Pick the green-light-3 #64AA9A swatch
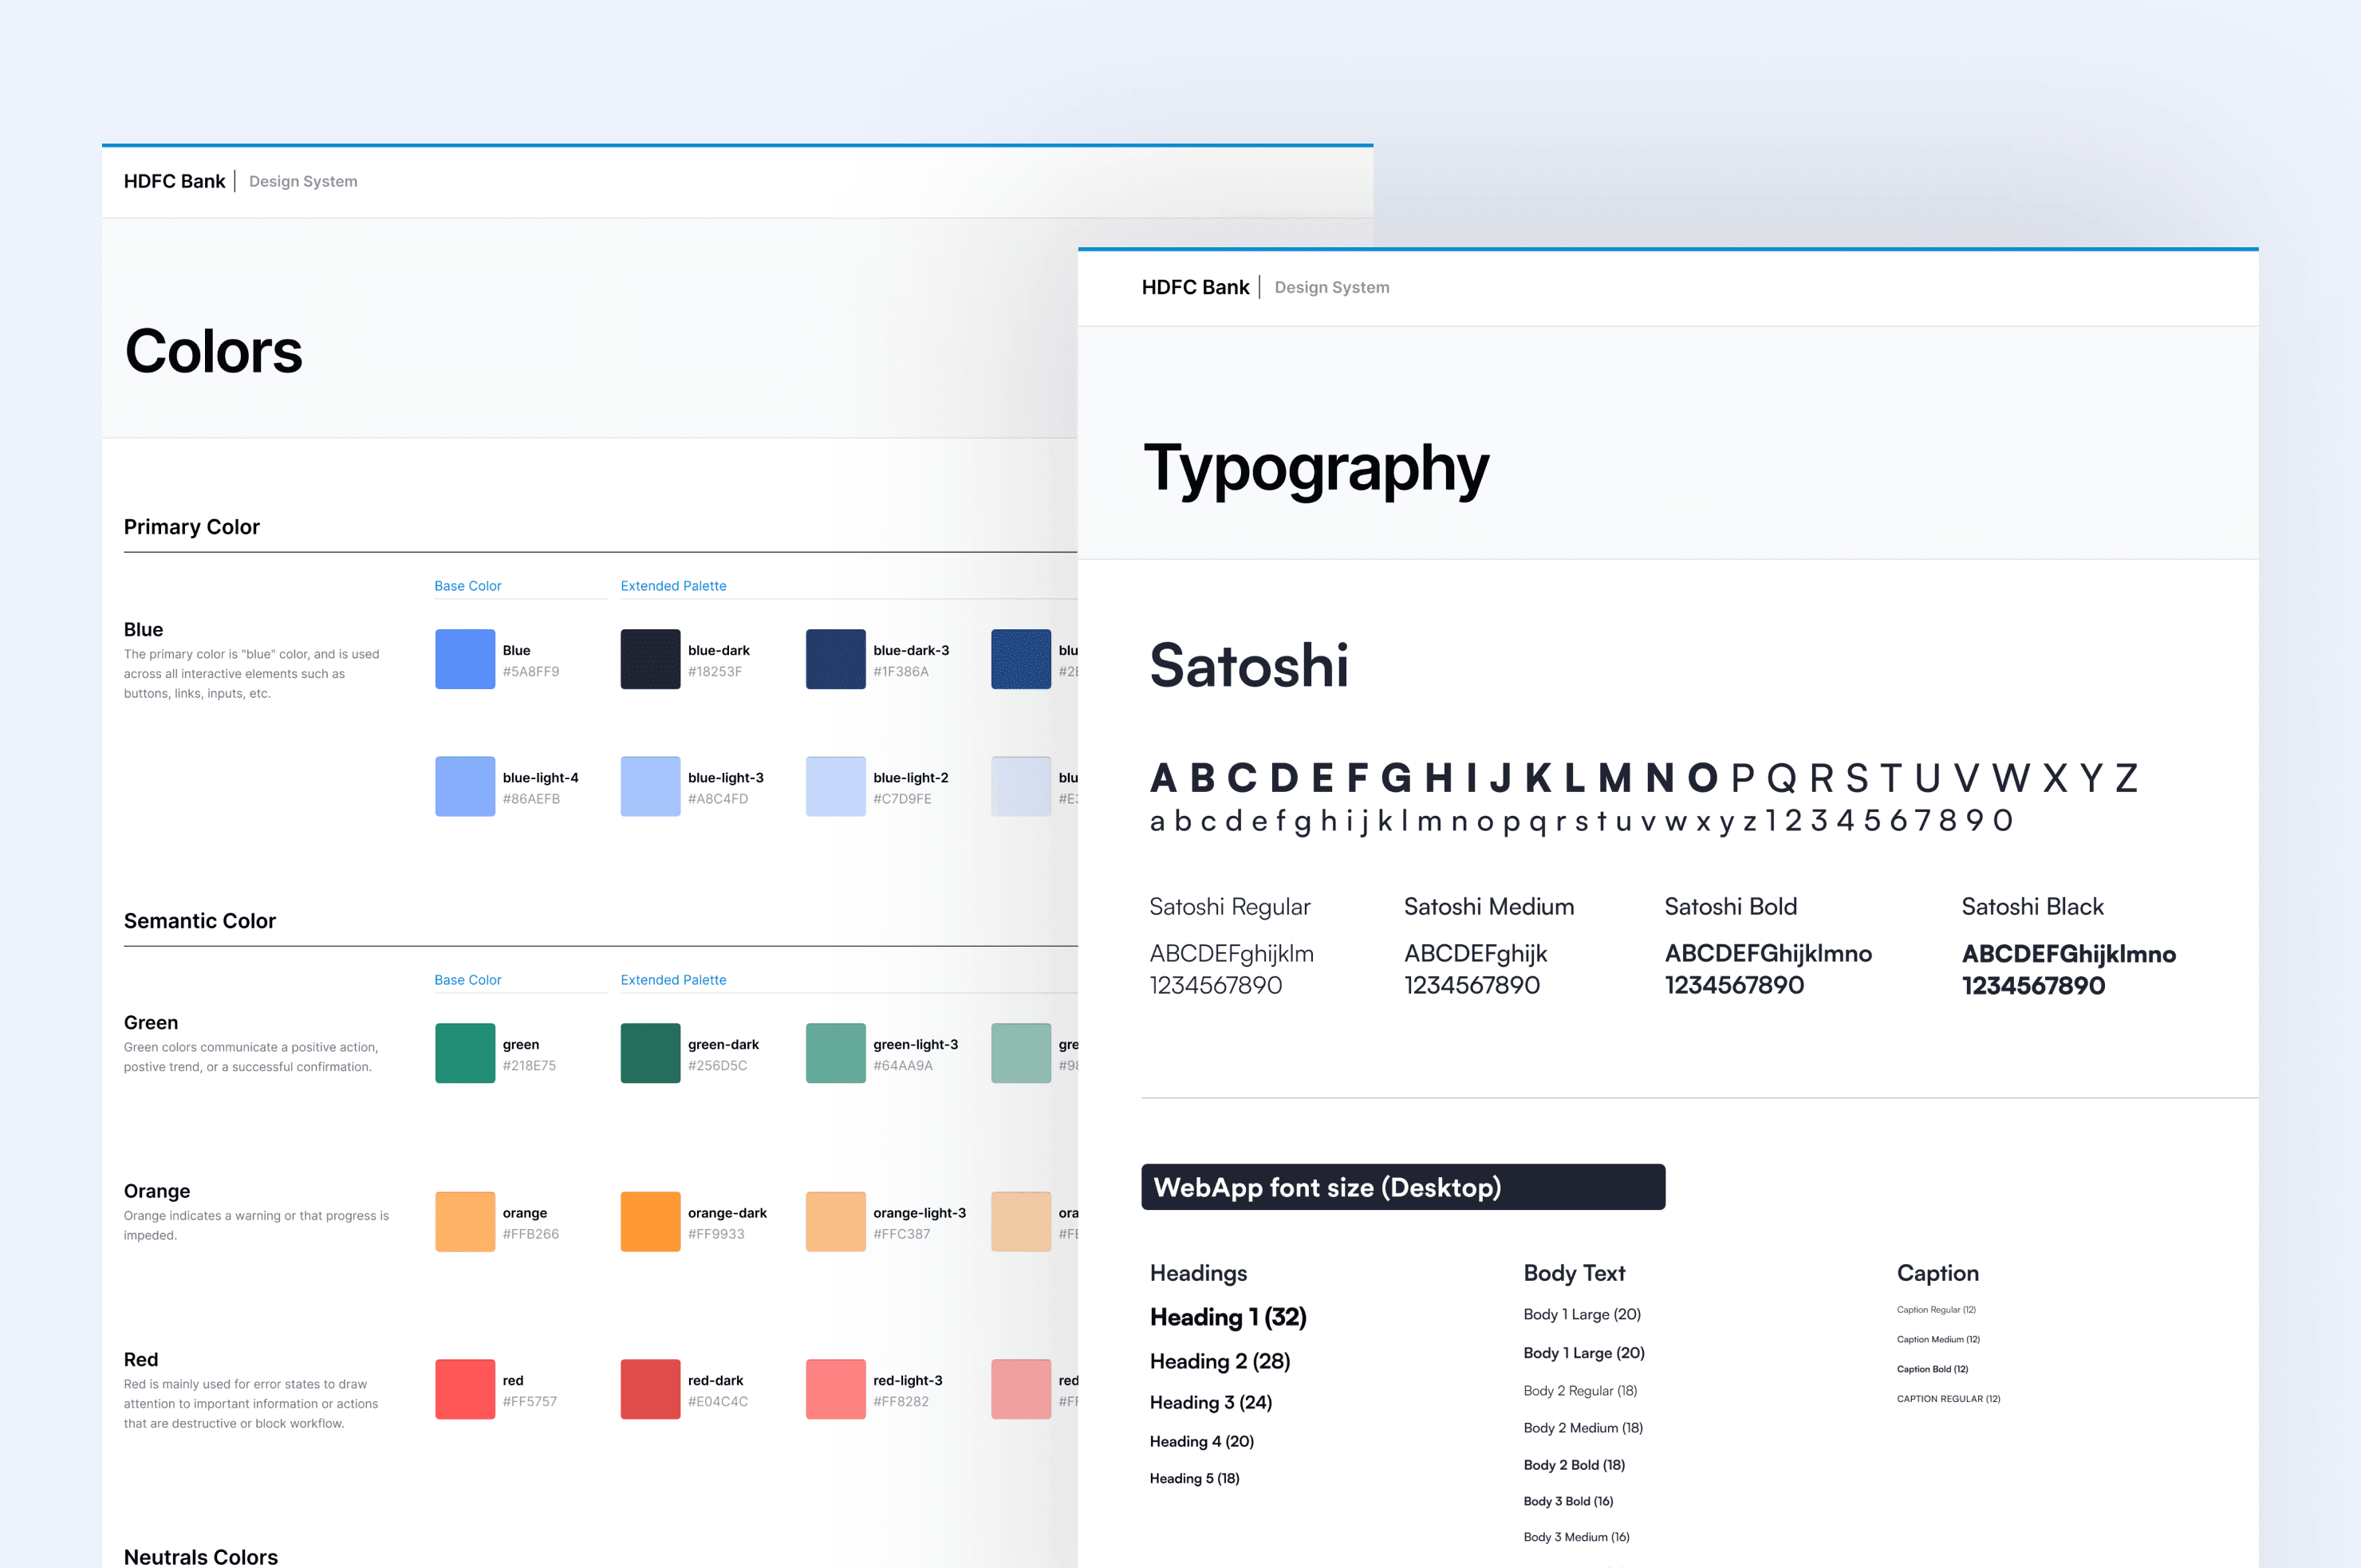This screenshot has height=1568, width=2361. point(835,1053)
